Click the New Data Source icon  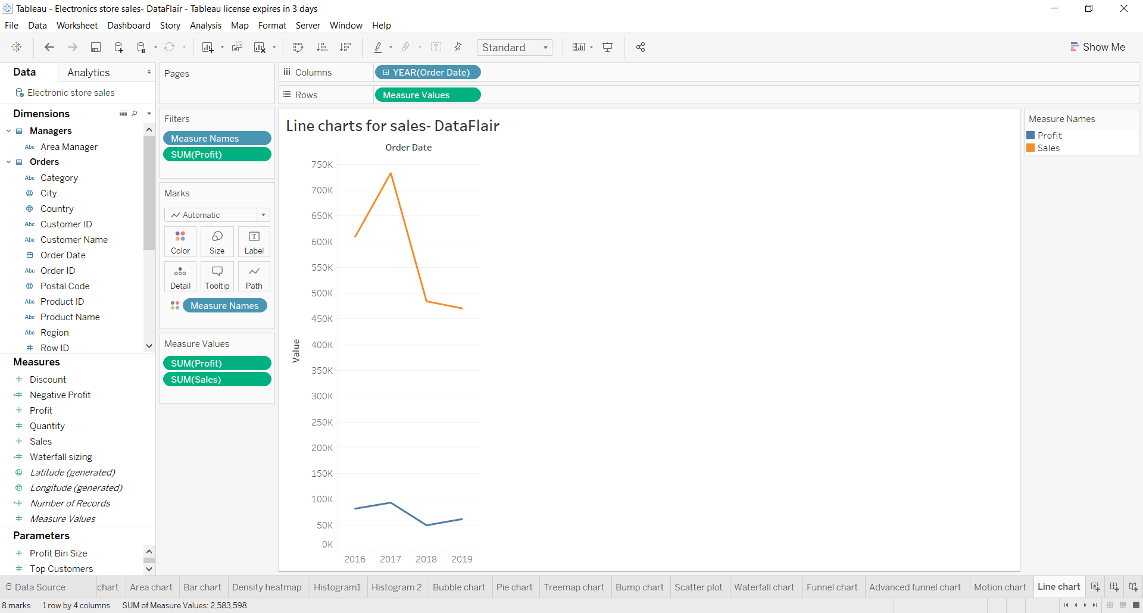[x=118, y=47]
